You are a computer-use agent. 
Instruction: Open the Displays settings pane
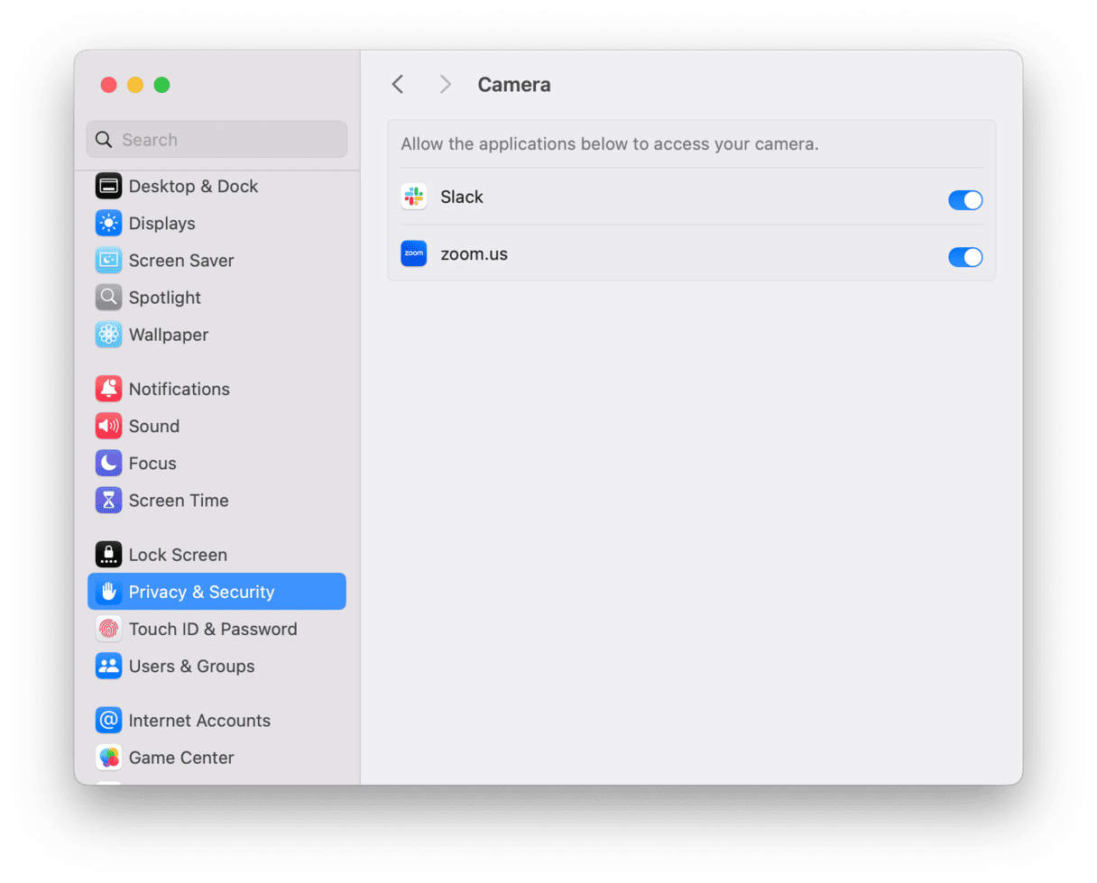tap(217, 224)
